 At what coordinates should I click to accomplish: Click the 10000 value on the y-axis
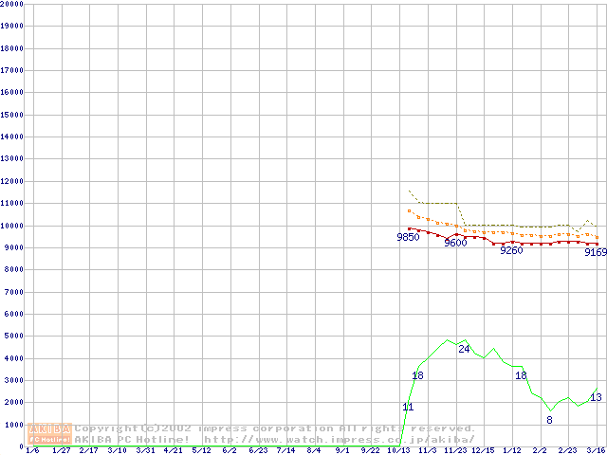11,226
